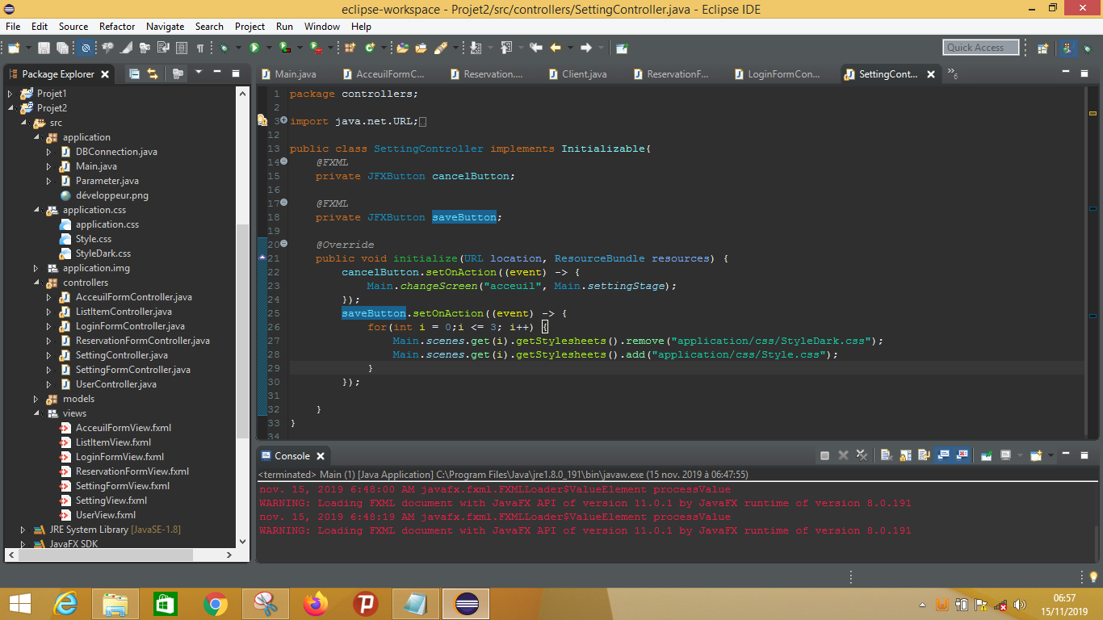Click the Last Edit Location icon
Image resolution: width=1103 pixels, height=620 pixels.
coord(536,48)
